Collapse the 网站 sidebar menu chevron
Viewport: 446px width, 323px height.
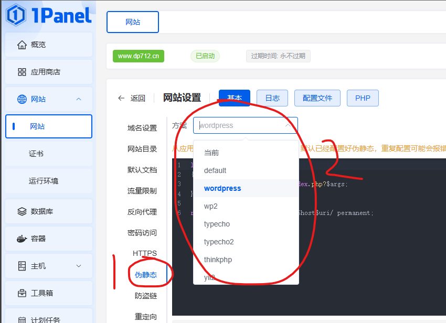coord(79,99)
